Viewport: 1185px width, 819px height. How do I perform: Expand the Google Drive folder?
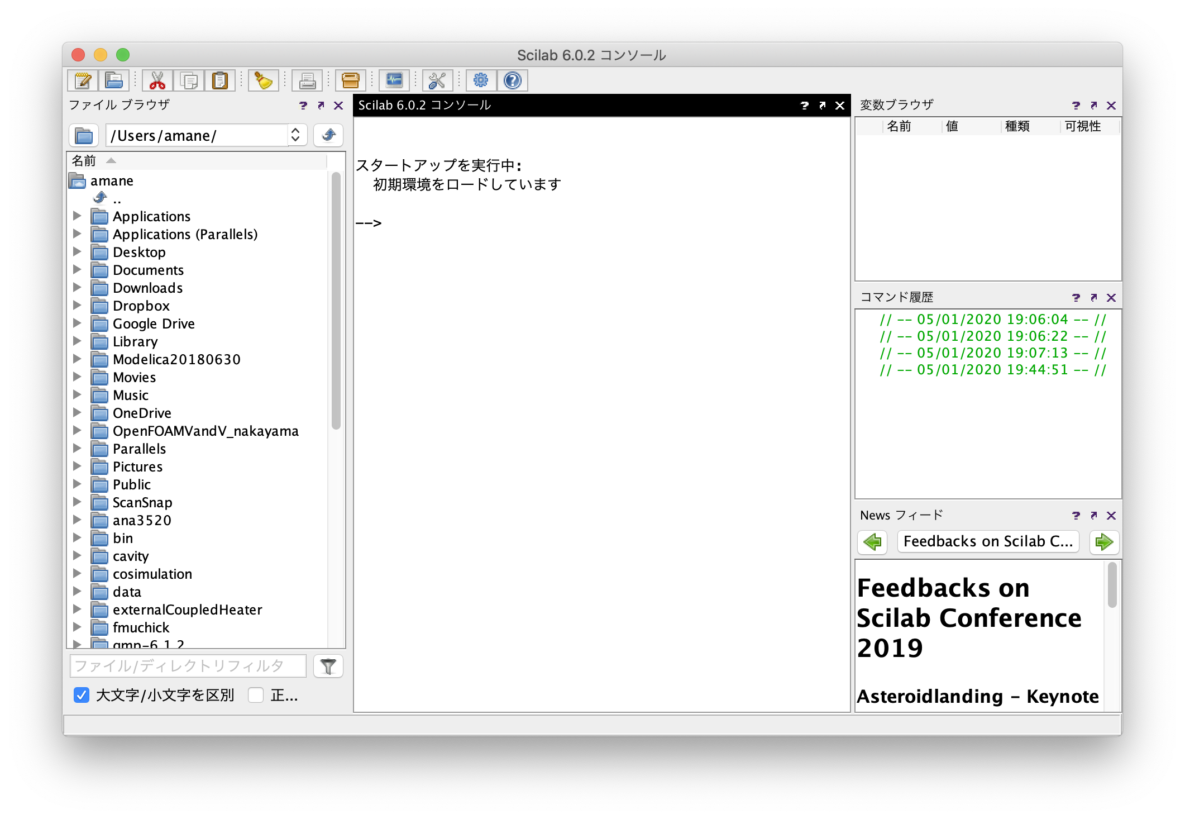coord(77,323)
